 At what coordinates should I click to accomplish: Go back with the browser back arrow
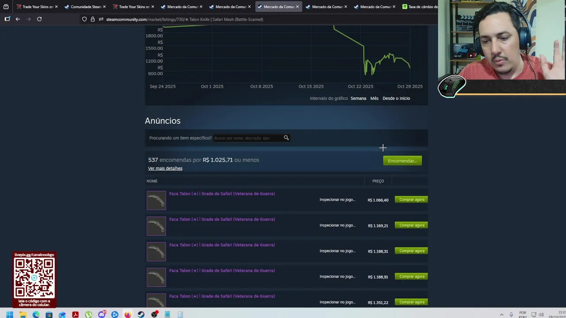(x=18, y=19)
